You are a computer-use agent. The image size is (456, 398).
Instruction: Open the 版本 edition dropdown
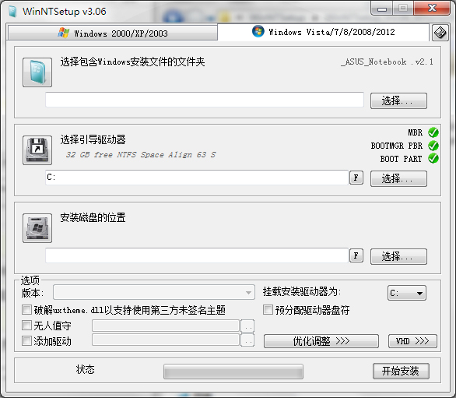154,292
